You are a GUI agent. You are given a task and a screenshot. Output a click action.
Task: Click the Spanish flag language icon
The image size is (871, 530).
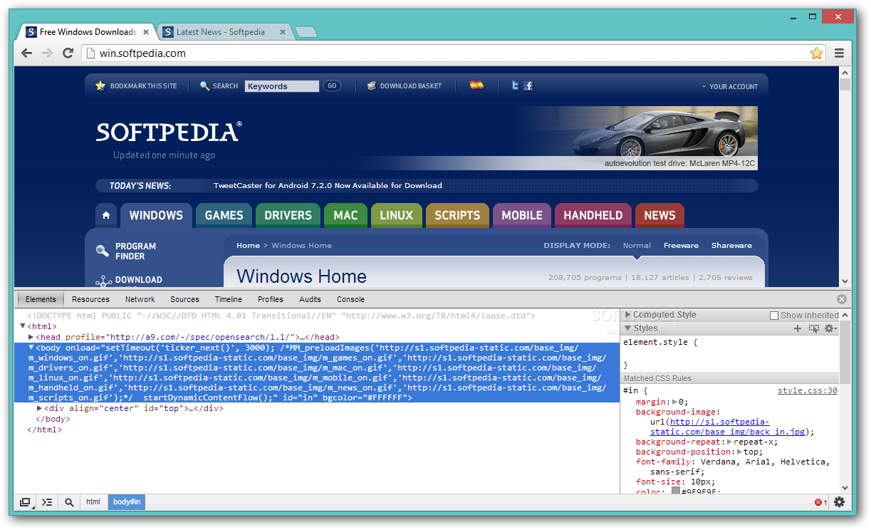[476, 85]
